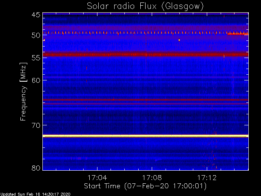Click the 'Start Time (07-Feb-20 17:00:01)' label
The width and height of the screenshot is (261, 196).
coord(145,186)
